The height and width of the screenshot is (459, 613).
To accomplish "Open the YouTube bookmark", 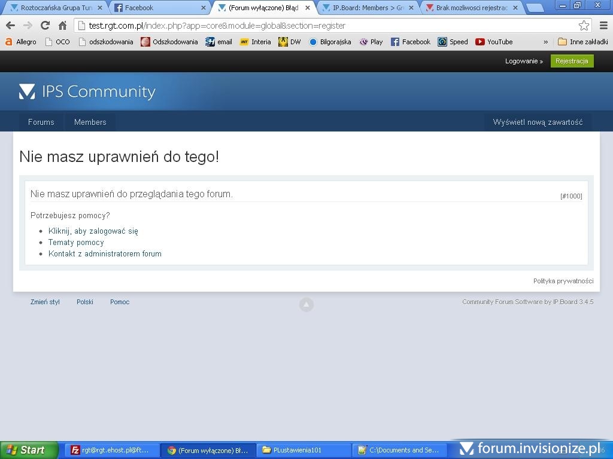I will point(494,42).
